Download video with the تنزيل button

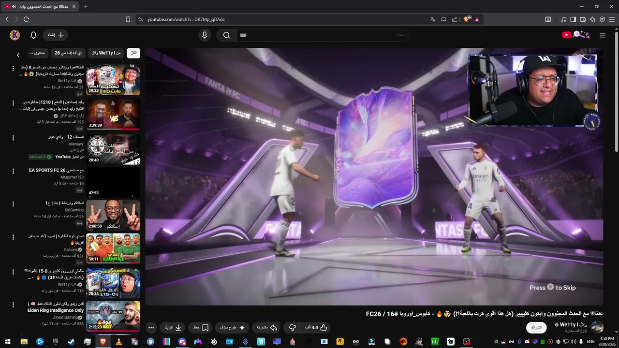pyautogui.click(x=173, y=327)
